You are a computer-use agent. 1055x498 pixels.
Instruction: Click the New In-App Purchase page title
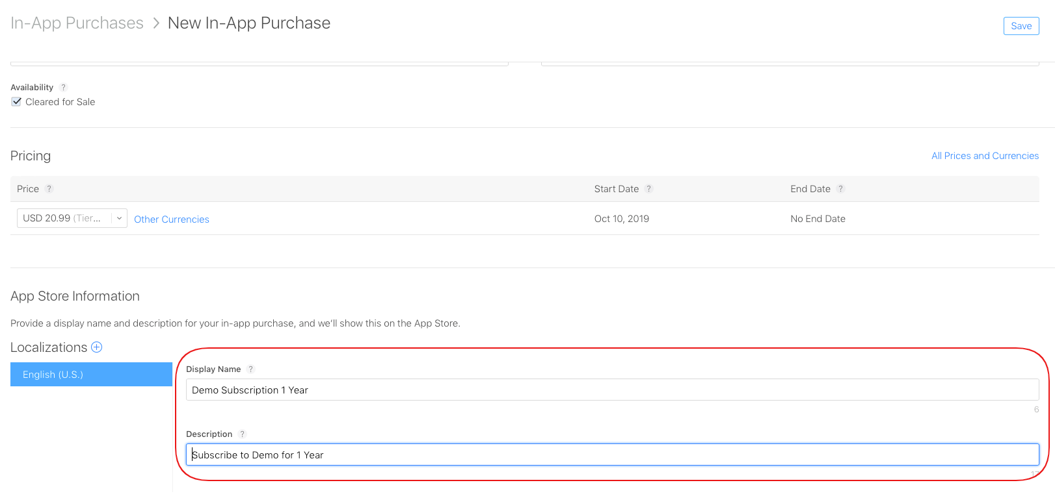[249, 23]
